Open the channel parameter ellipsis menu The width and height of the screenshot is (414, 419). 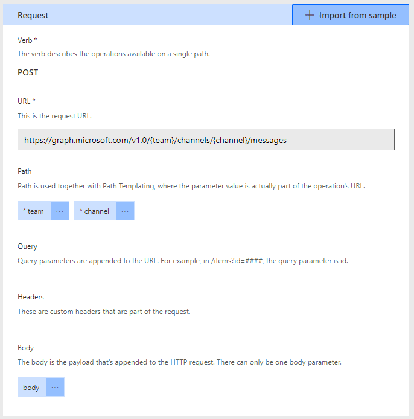click(x=125, y=211)
